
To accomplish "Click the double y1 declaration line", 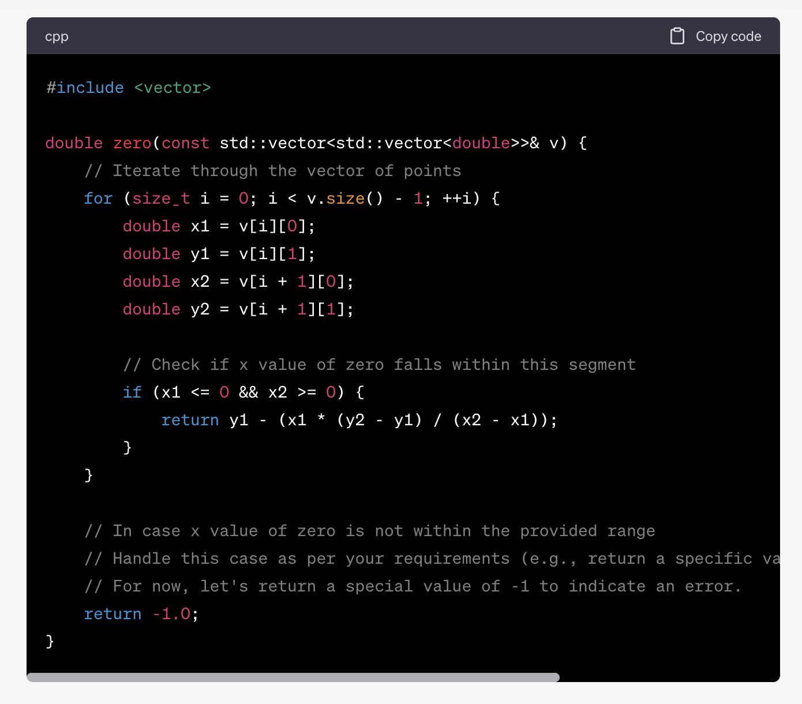I will pyautogui.click(x=219, y=254).
